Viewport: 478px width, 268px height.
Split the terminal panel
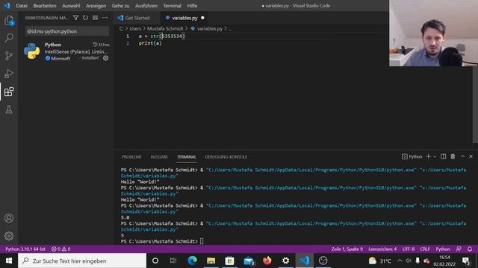443,156
